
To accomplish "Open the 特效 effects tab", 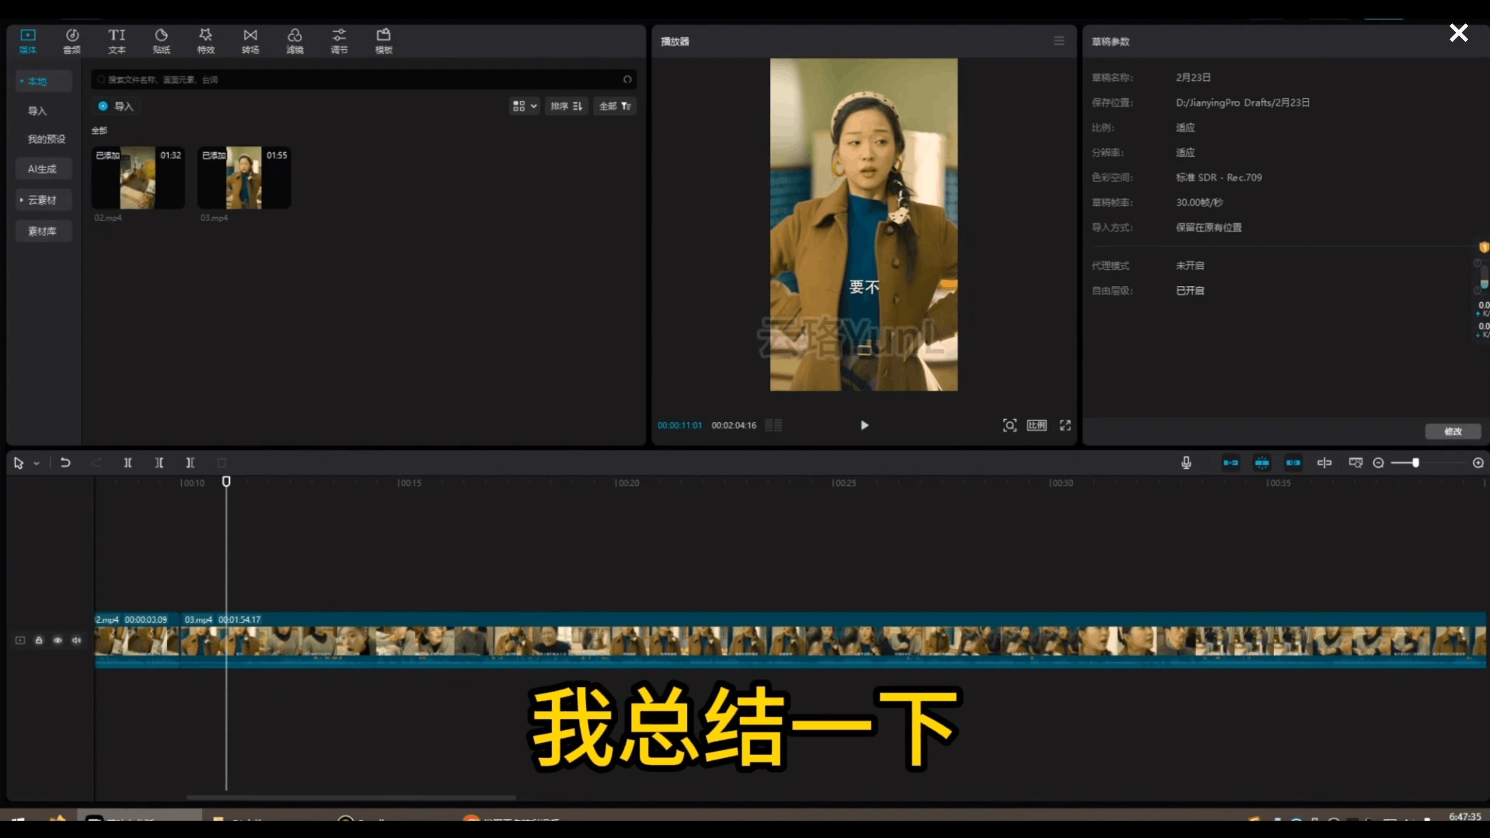I will (x=206, y=41).
